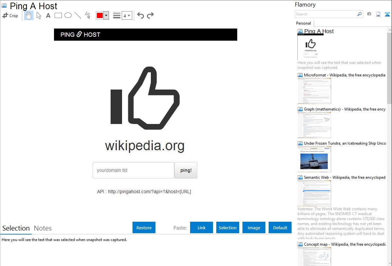Click the yourdomain.tld input field
The height and width of the screenshot is (266, 392).
coord(134,170)
